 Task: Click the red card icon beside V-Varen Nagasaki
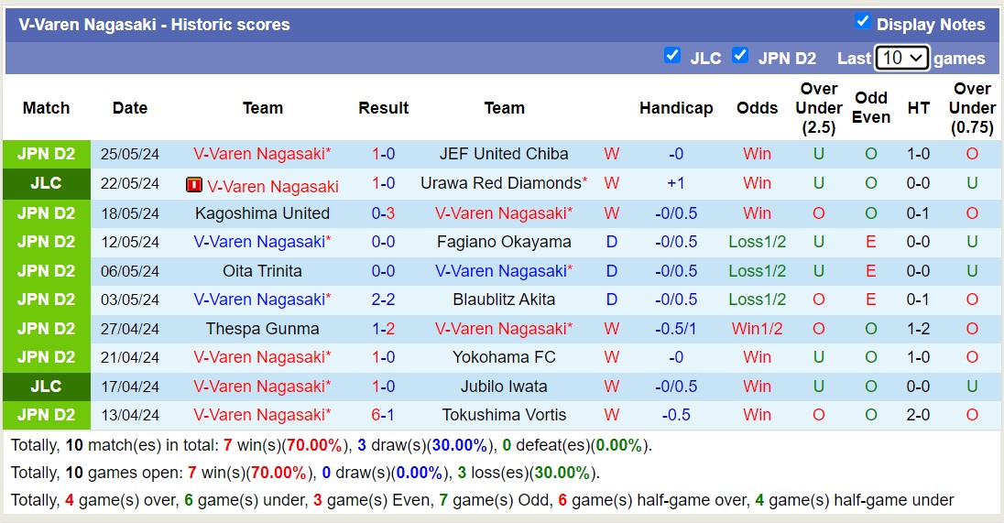pyautogui.click(x=193, y=185)
